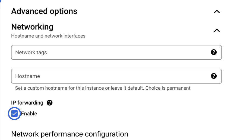
Task: Click the panel's left vertical border line
Action: 1,70
